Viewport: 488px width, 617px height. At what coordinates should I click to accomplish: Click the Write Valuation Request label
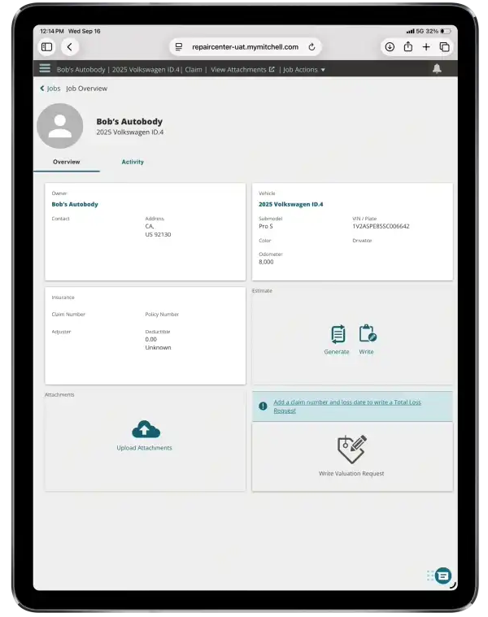click(351, 473)
